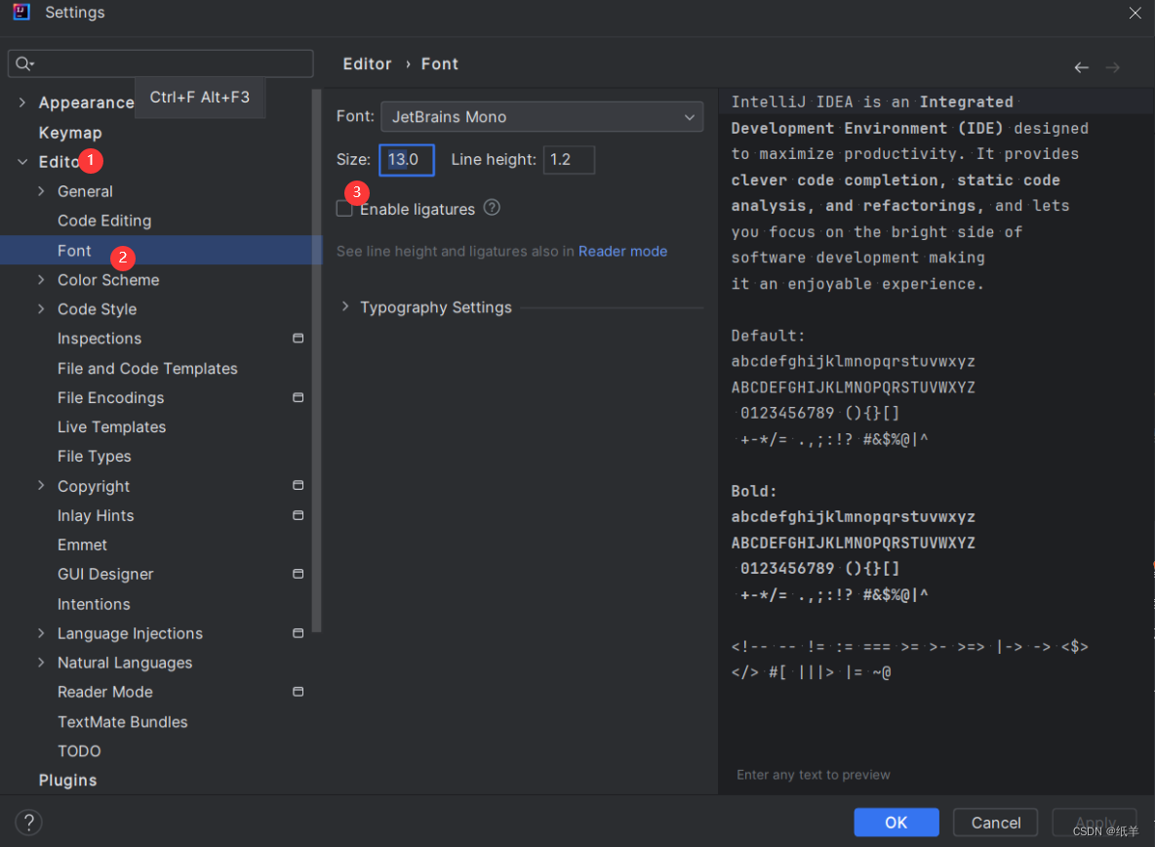The height and width of the screenshot is (847, 1155).
Task: Select Plugins in settings tree
Action: tap(67, 780)
